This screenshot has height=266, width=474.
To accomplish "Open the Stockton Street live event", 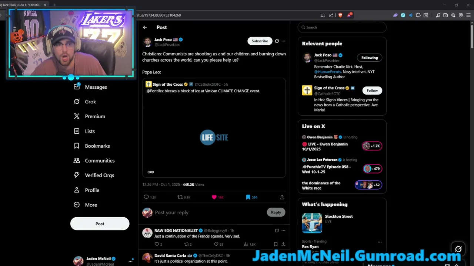I will (x=339, y=216).
